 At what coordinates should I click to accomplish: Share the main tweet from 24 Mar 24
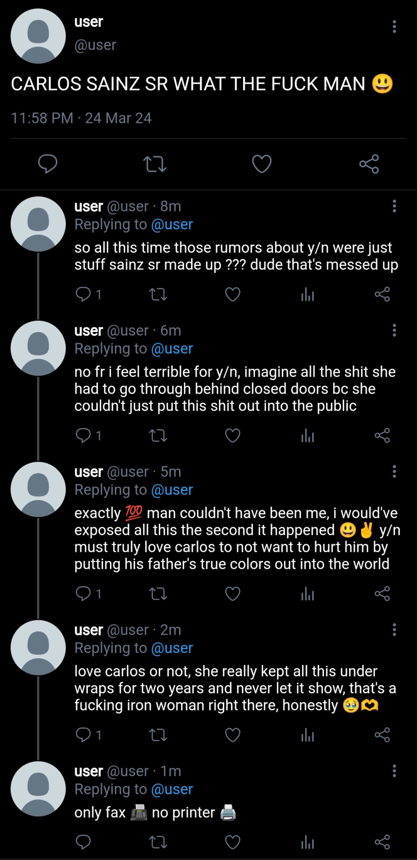(369, 164)
